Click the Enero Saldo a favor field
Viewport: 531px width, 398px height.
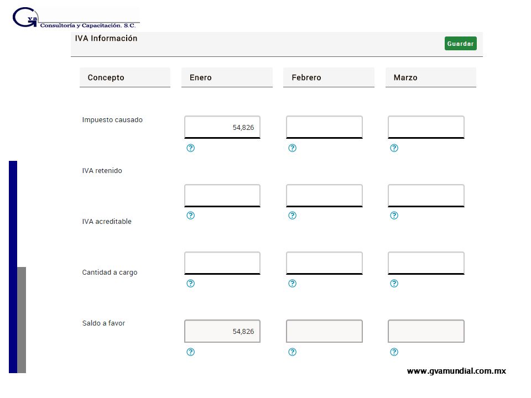click(222, 331)
